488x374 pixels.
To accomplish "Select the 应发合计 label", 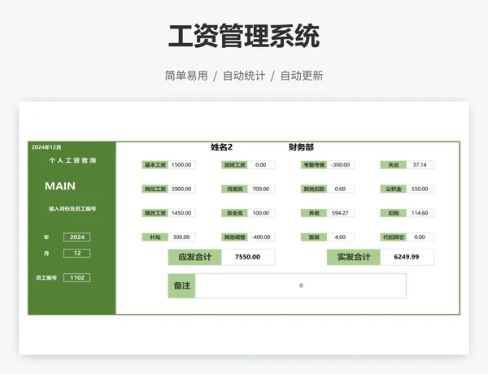I will coord(195,257).
